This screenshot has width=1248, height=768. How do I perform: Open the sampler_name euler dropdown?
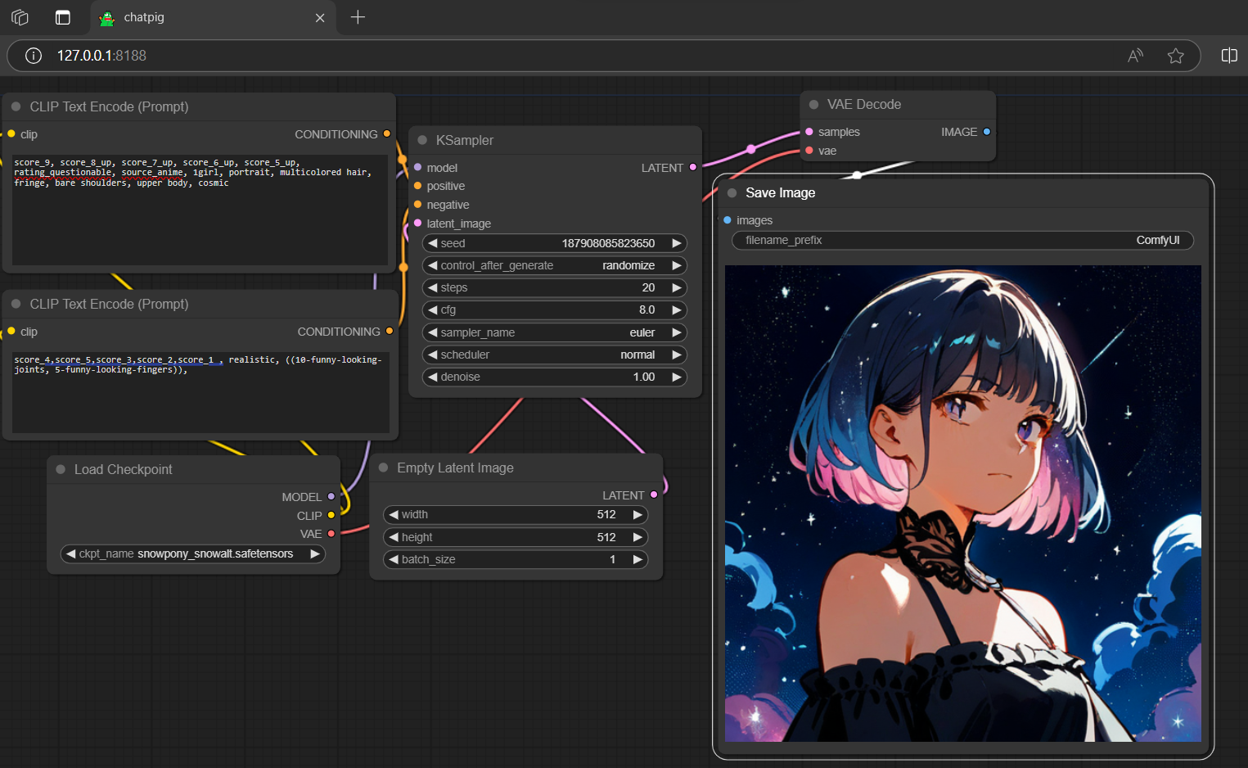pos(555,332)
